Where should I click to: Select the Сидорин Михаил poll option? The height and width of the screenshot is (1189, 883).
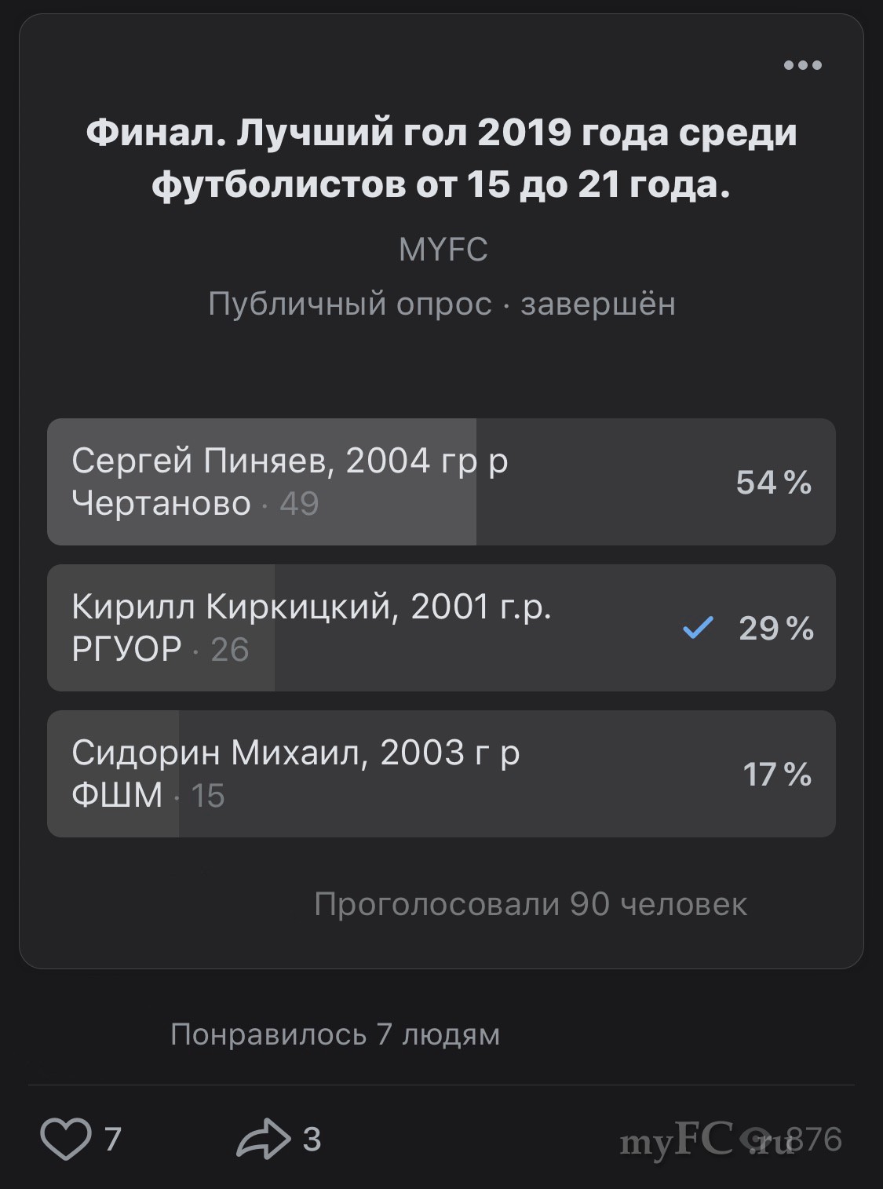point(440,774)
